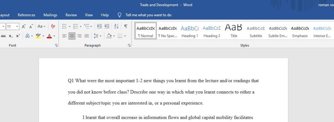Apply the No Spacing style
The width and height of the screenshot is (334, 122).
click(x=168, y=31)
